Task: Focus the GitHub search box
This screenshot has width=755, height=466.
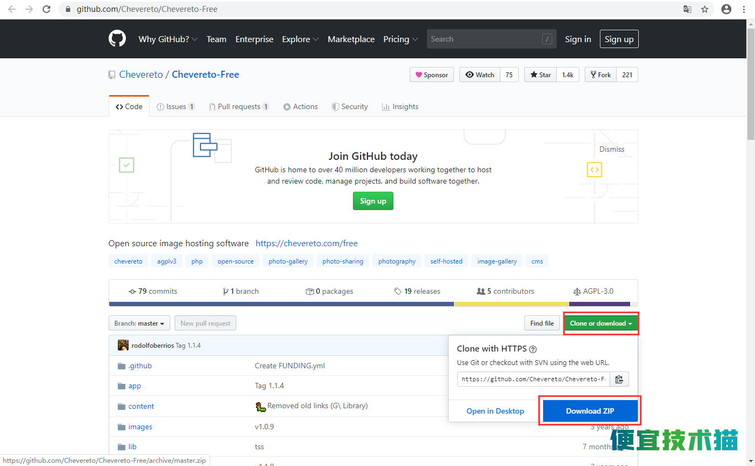Action: click(x=491, y=39)
